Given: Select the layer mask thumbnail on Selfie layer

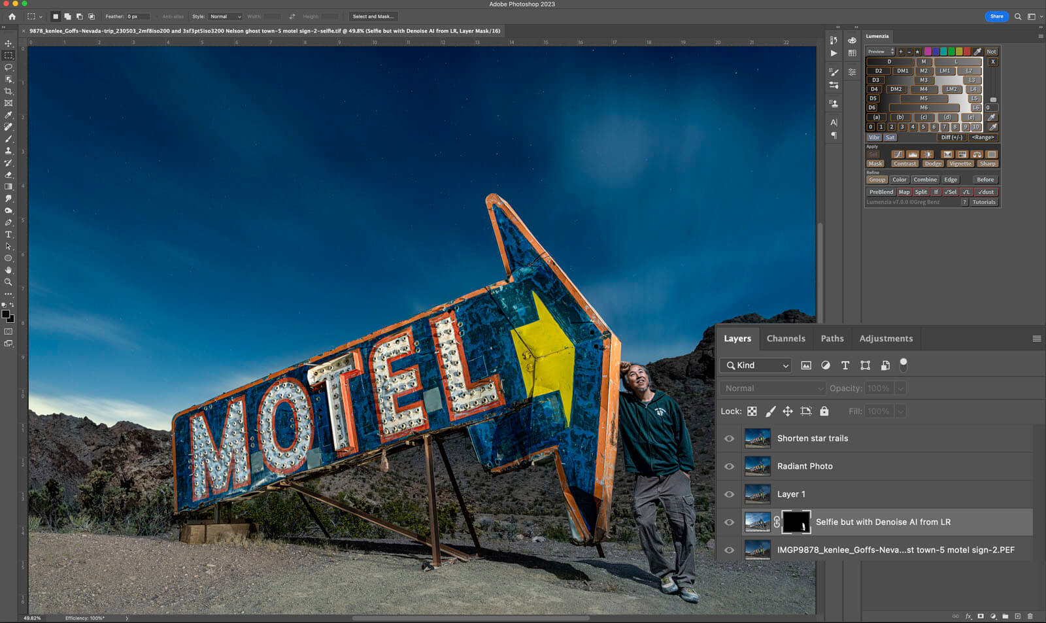Looking at the screenshot, I should click(796, 522).
